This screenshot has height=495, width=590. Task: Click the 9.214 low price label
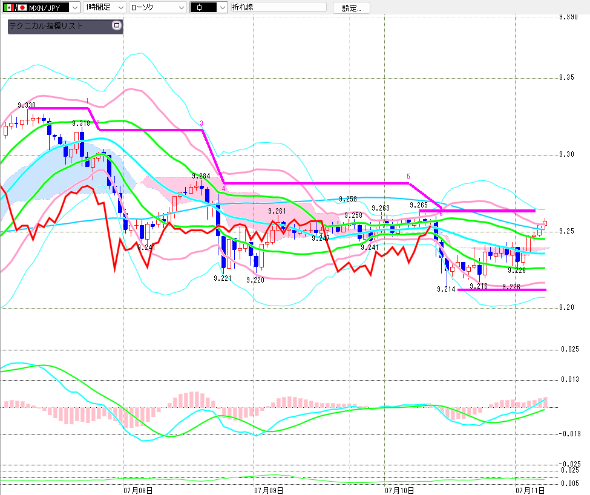click(x=446, y=289)
